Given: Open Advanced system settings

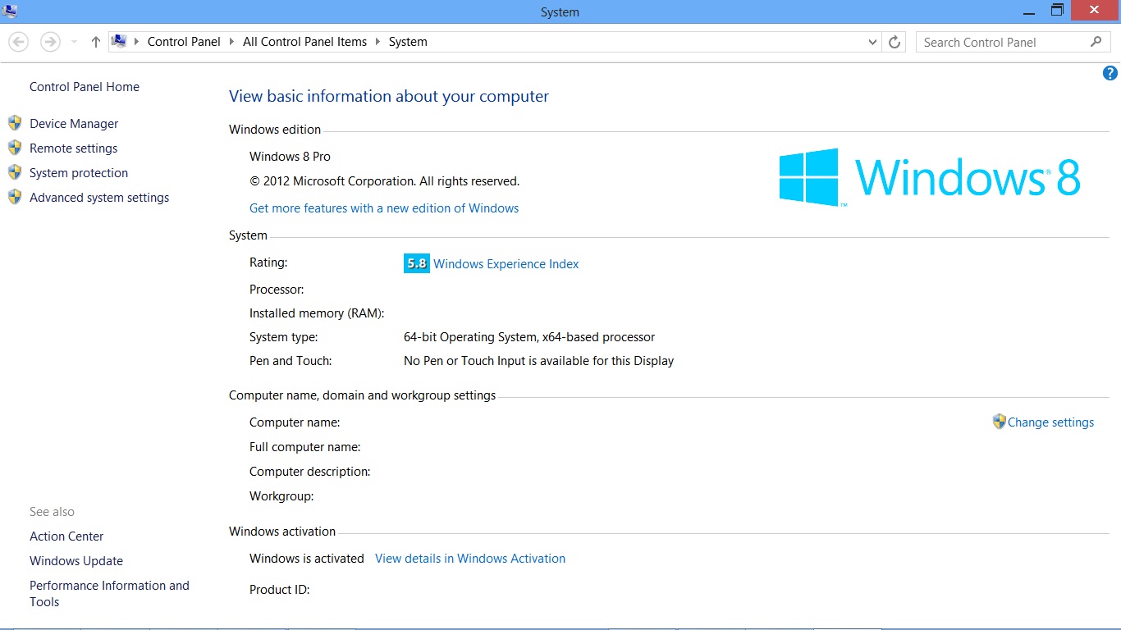Looking at the screenshot, I should [98, 197].
